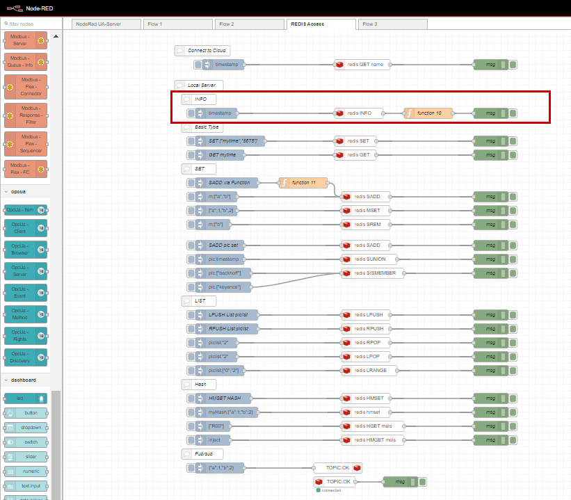This screenshot has width=571, height=500.
Task: Select the dashboard numeric palette node
Action: point(26,471)
